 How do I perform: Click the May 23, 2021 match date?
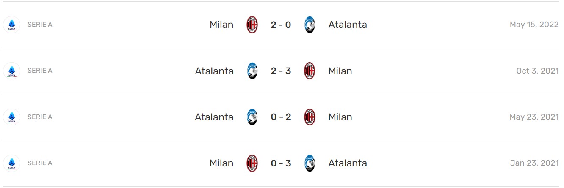534,117
